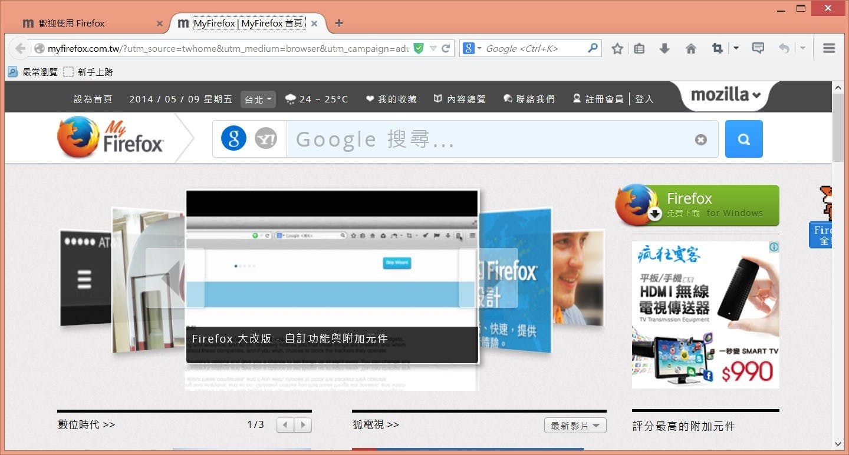Viewport: 849px width, 455px height.
Task: Click the scrollbar up arrow
Action: (838, 87)
